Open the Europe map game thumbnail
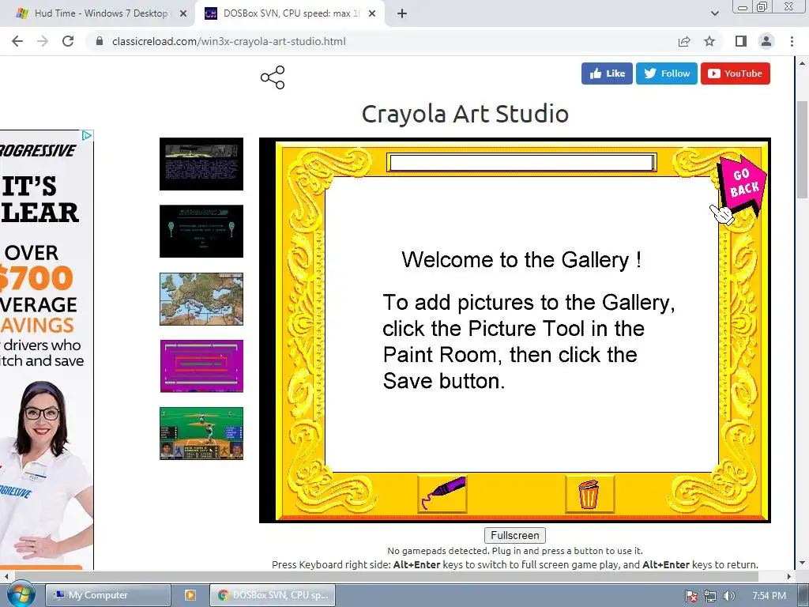 (x=201, y=300)
